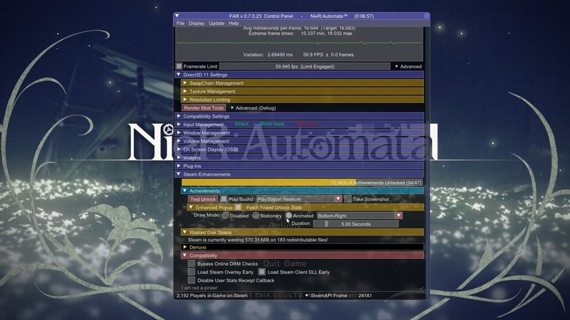Select Stationary draw mode
The width and height of the screenshot is (570, 320).
256,215
